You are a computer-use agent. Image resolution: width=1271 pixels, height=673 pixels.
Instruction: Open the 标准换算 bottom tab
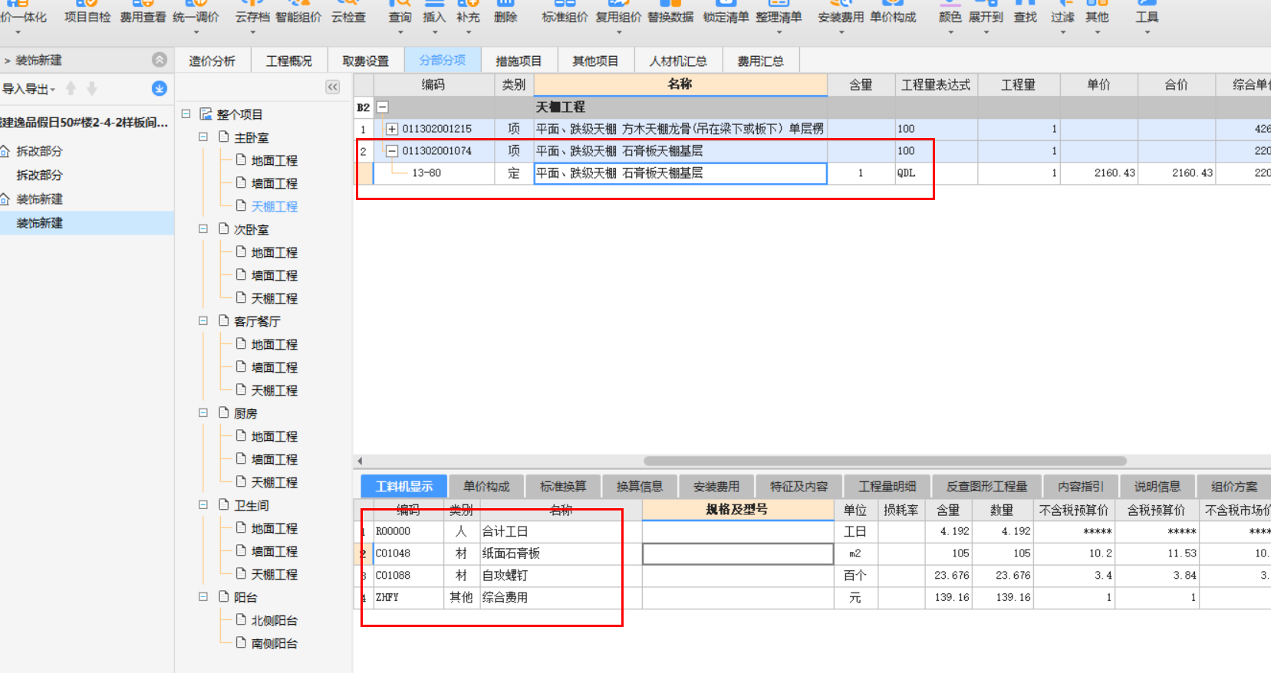563,486
